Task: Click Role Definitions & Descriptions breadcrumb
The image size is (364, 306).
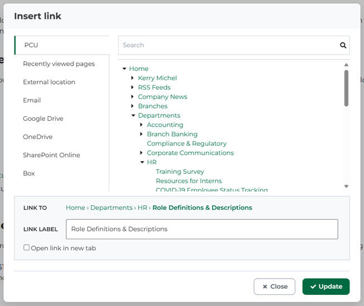Action: click(202, 208)
